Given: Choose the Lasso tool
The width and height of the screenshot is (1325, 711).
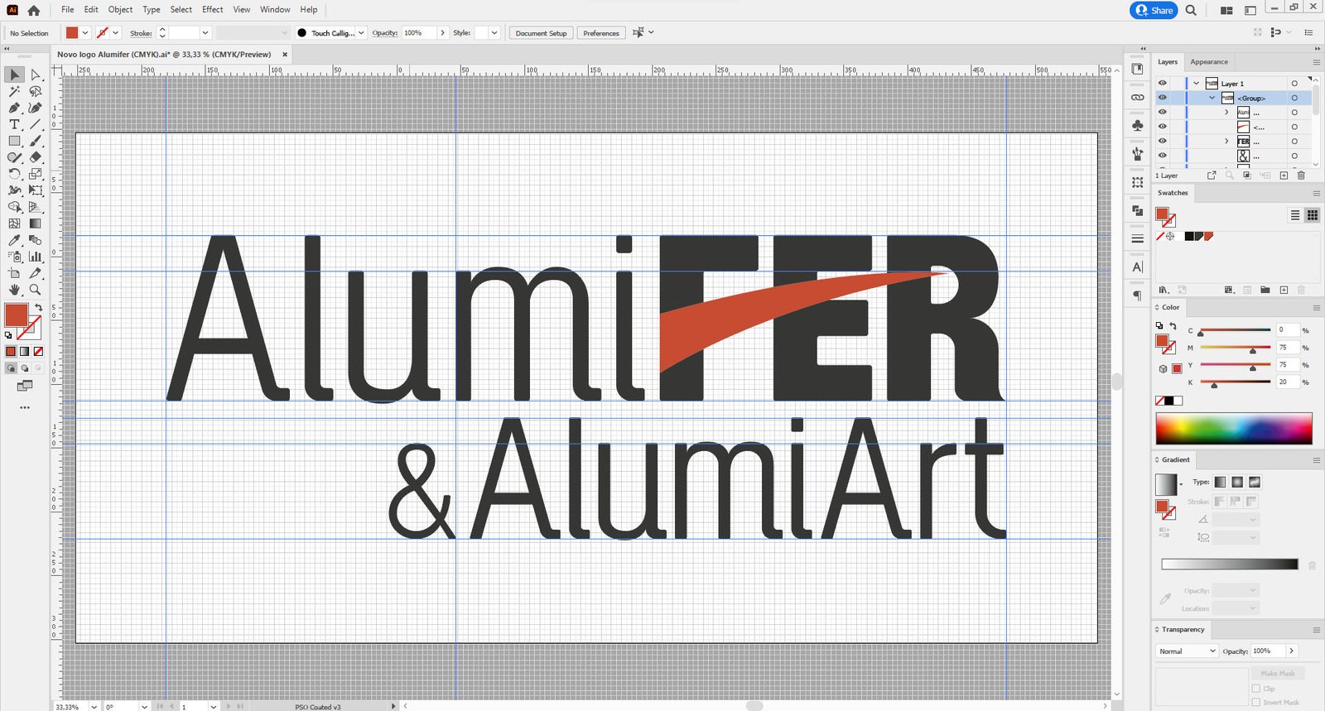Looking at the screenshot, I should [36, 91].
